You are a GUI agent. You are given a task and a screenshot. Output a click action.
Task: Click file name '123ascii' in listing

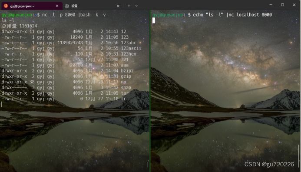pyautogui.click(x=131, y=48)
